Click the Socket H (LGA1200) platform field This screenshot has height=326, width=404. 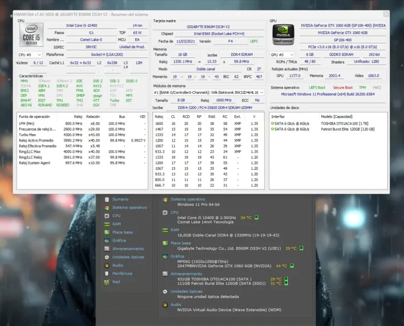point(107,54)
